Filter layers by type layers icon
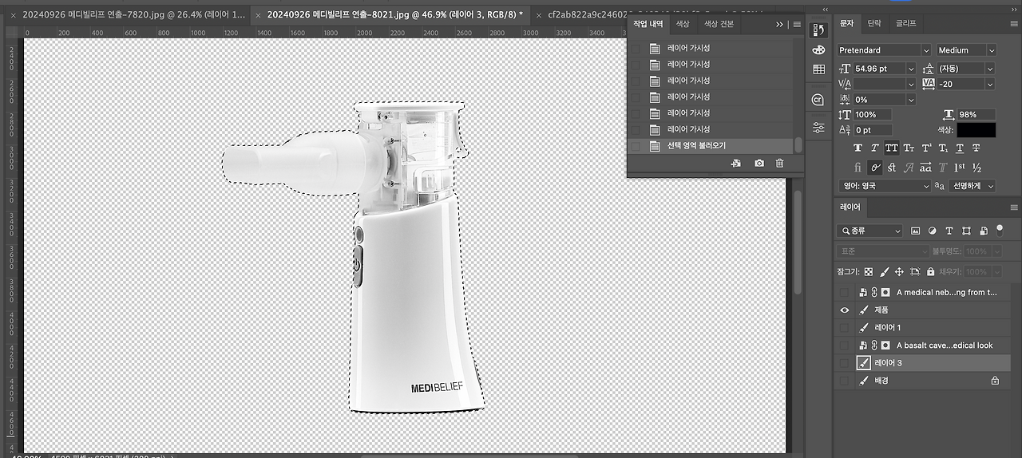Image resolution: width=1022 pixels, height=458 pixels. pyautogui.click(x=949, y=231)
